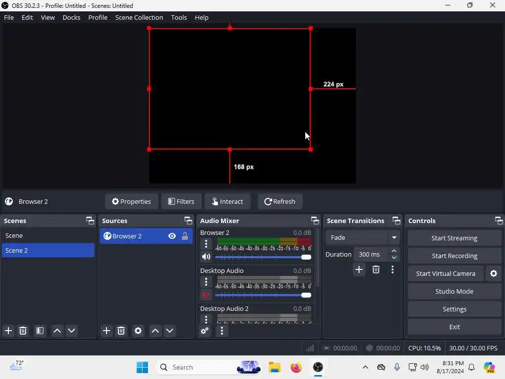Click Interact button
Screen dimensions: 505x379
(x=227, y=201)
